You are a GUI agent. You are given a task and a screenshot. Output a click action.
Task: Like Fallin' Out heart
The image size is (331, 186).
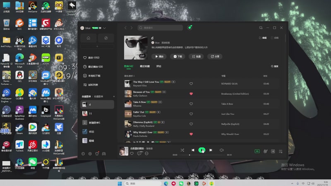191,114
